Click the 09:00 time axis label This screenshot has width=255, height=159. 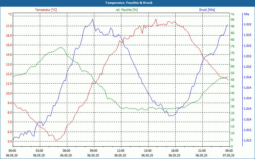[x=93, y=150]
